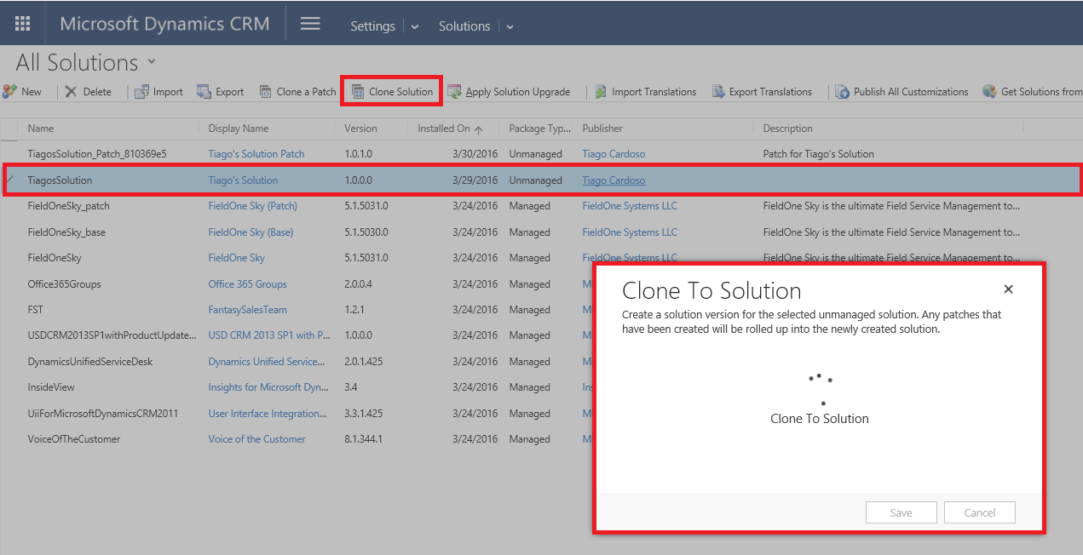The height and width of the screenshot is (555, 1083).
Task: Select the Clone a Patch icon
Action: [x=265, y=91]
